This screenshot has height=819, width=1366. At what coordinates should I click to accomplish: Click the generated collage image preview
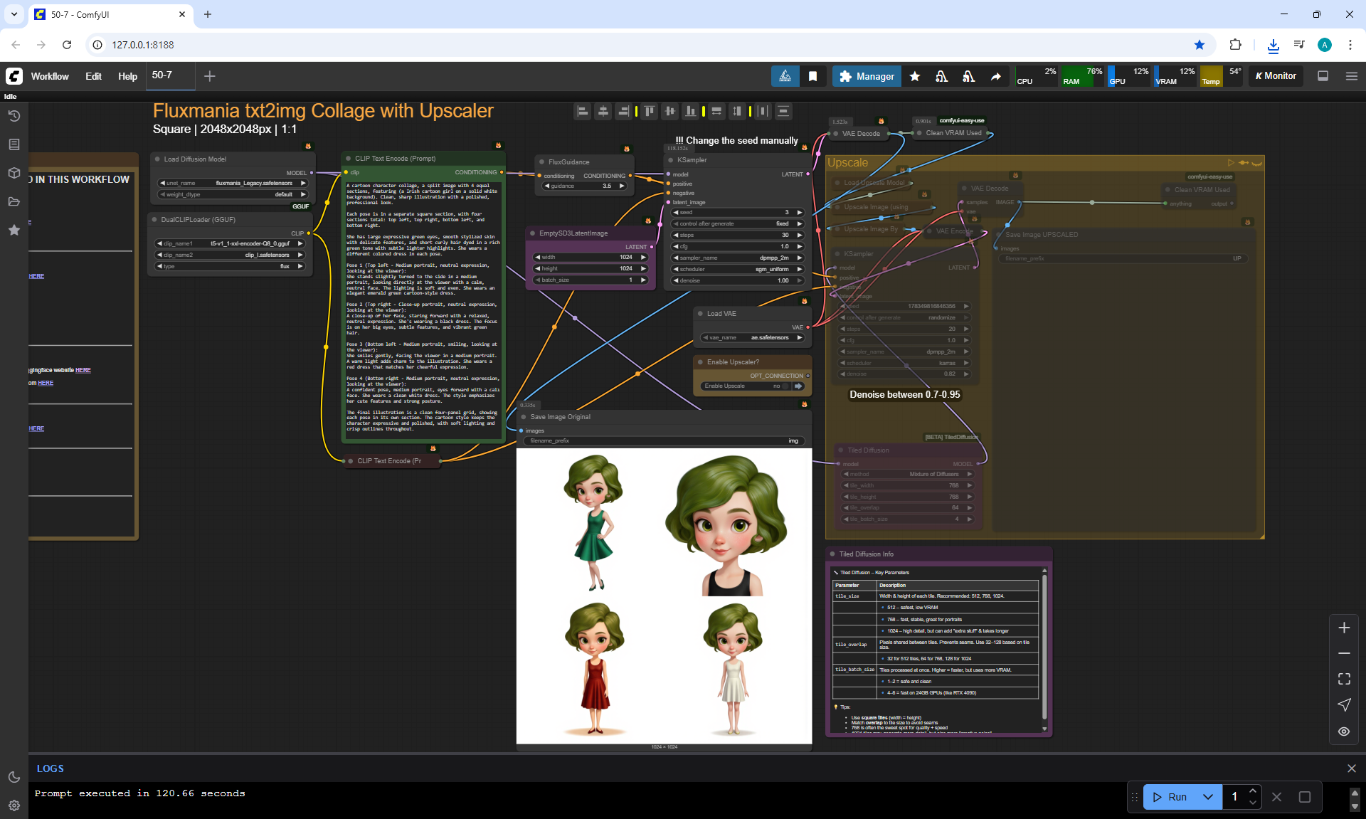(x=664, y=596)
